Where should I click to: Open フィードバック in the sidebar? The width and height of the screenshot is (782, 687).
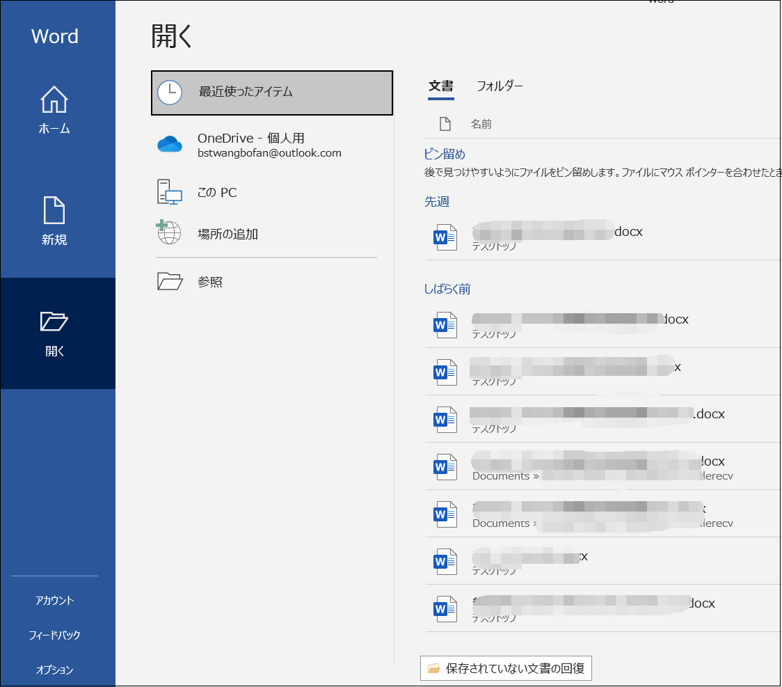(x=54, y=635)
